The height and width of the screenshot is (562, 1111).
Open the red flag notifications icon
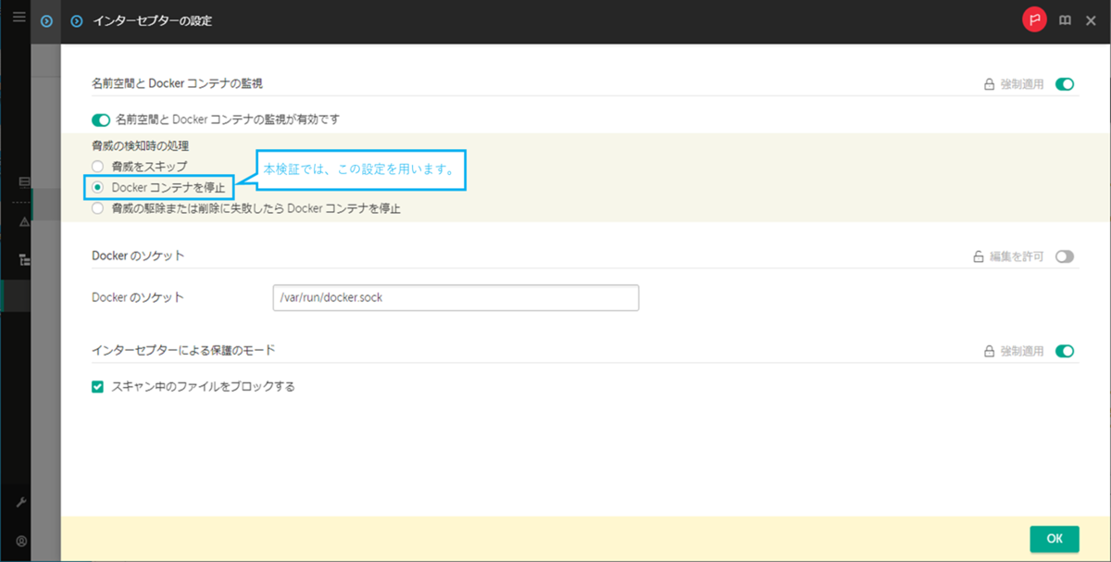[1034, 19]
